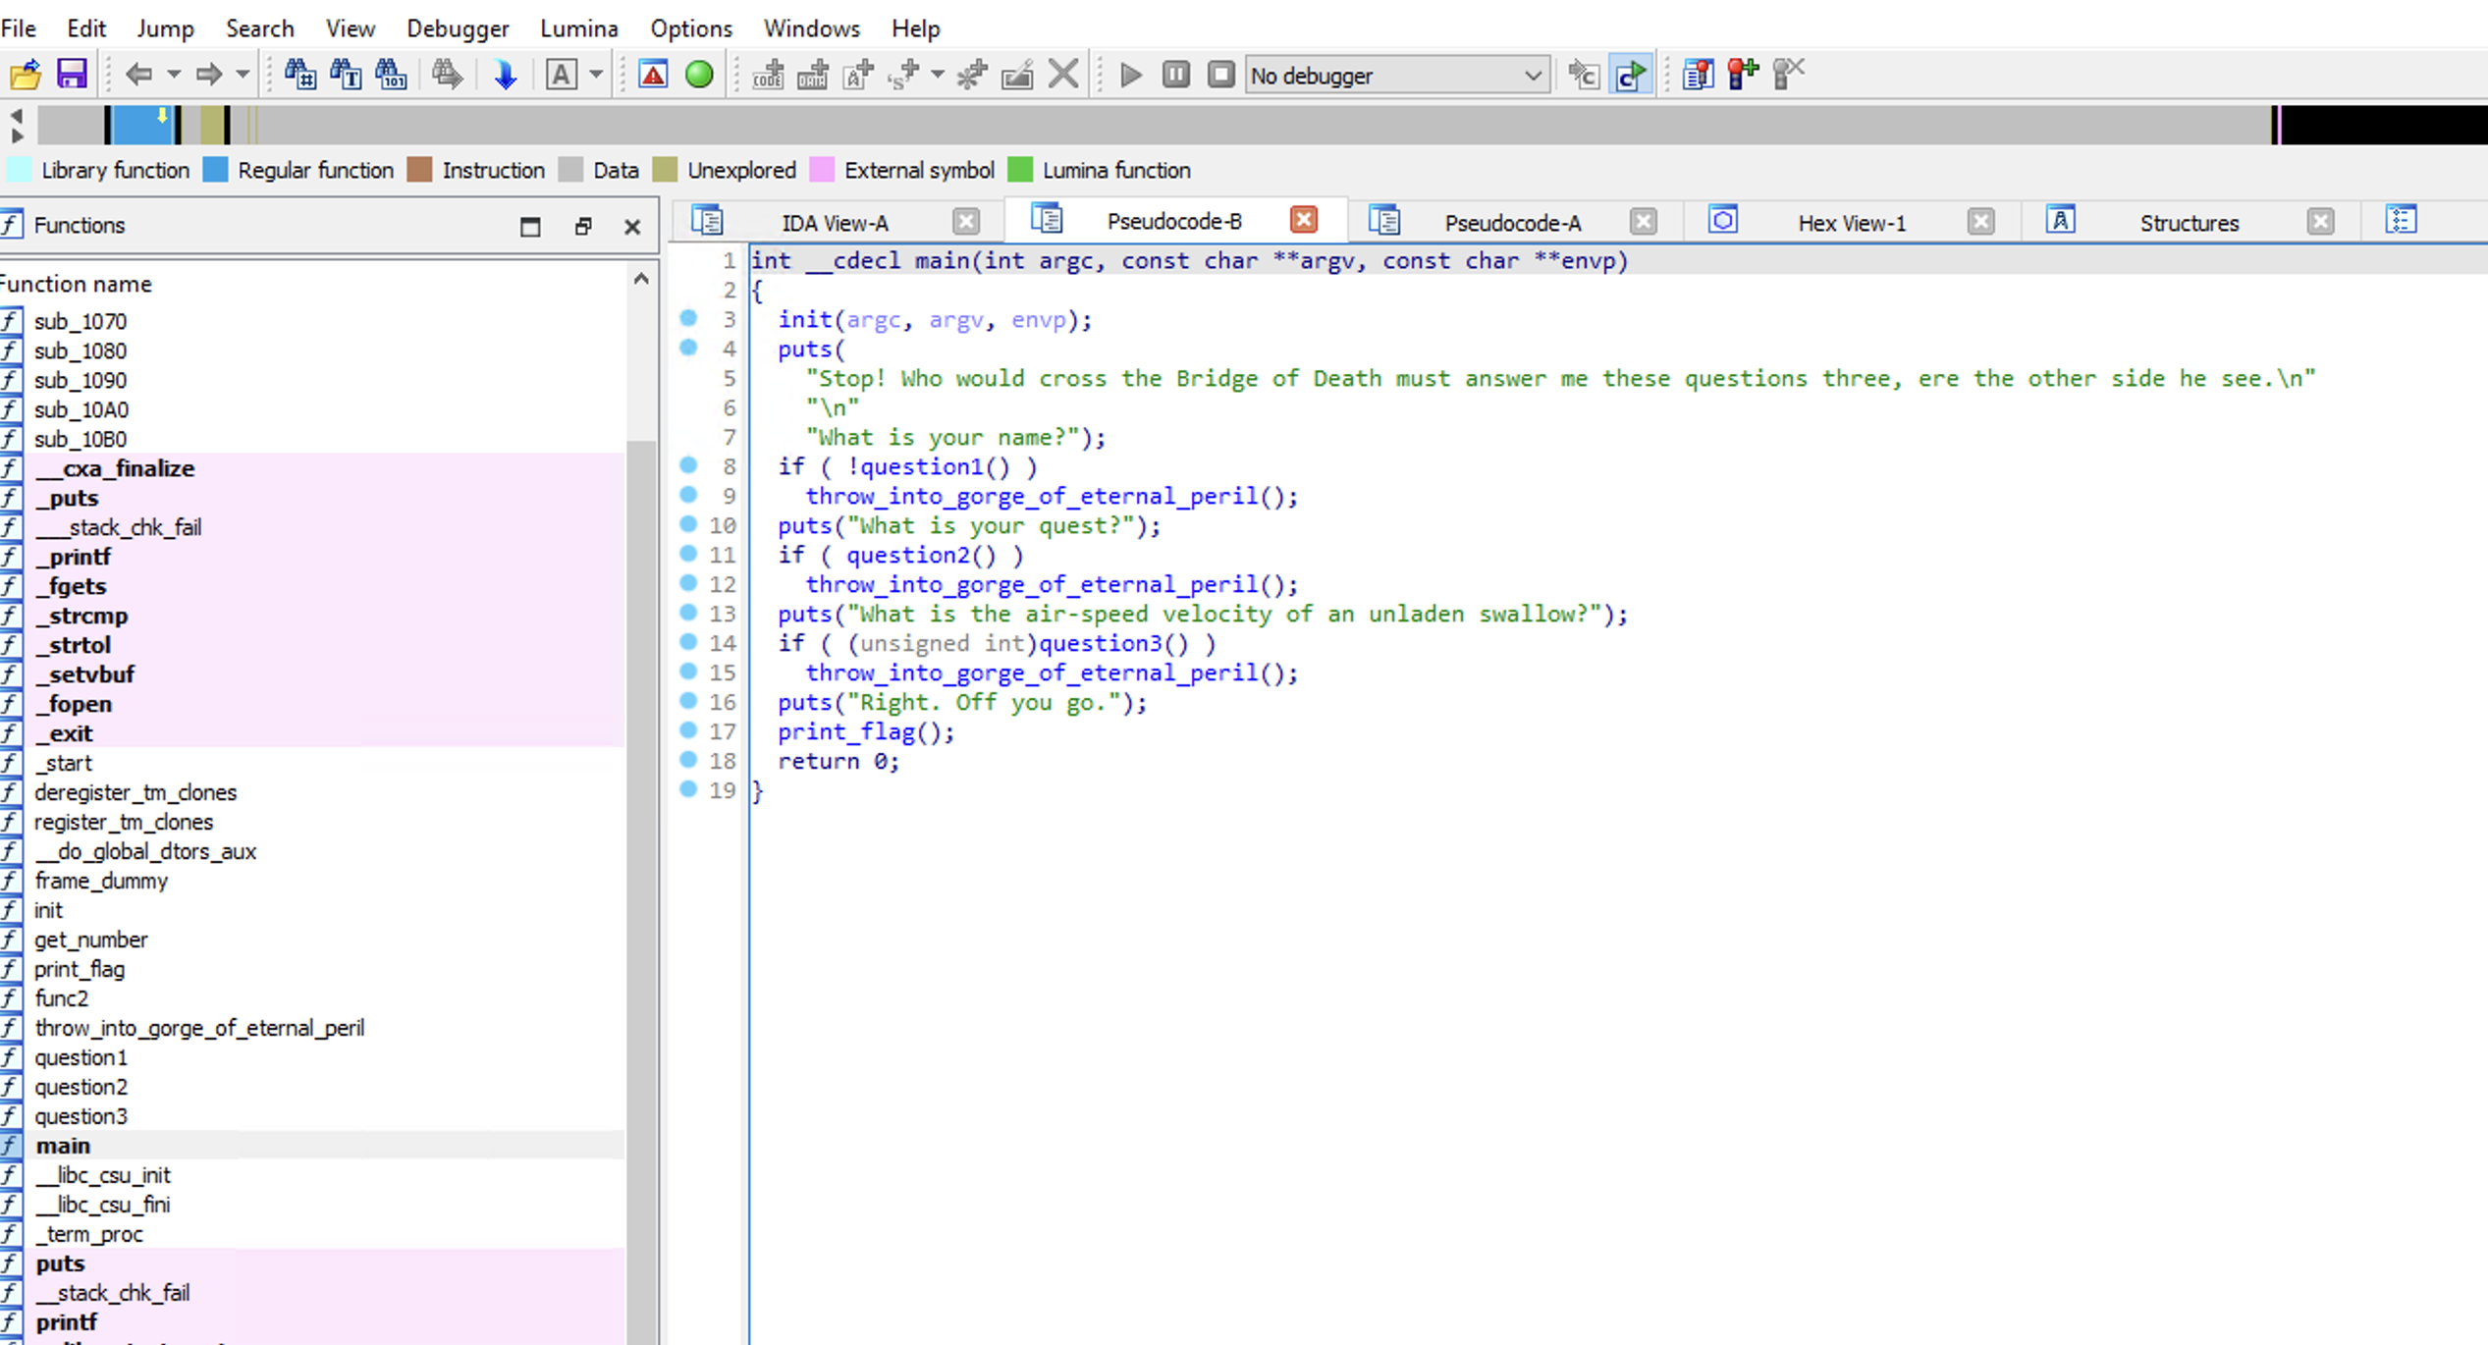
Task: Toggle breakpoint dot on line 11
Action: click(x=688, y=554)
